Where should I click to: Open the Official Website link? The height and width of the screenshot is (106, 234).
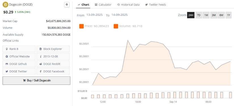[x=19, y=57]
